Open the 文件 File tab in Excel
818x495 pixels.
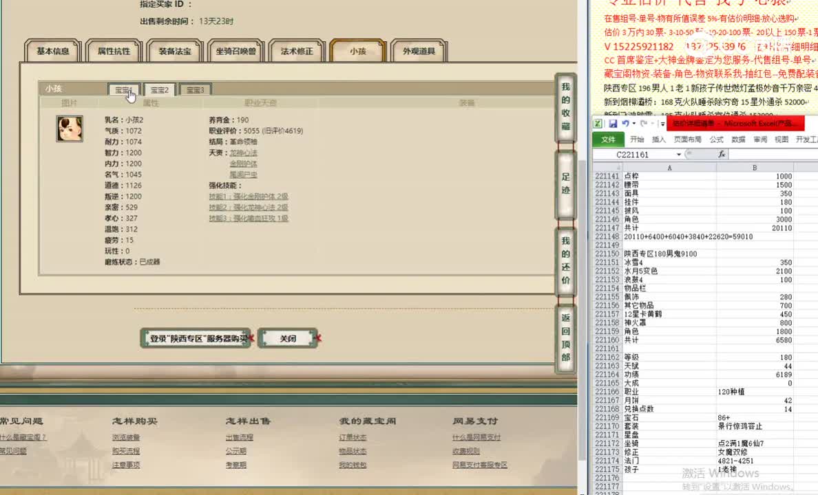(608, 139)
